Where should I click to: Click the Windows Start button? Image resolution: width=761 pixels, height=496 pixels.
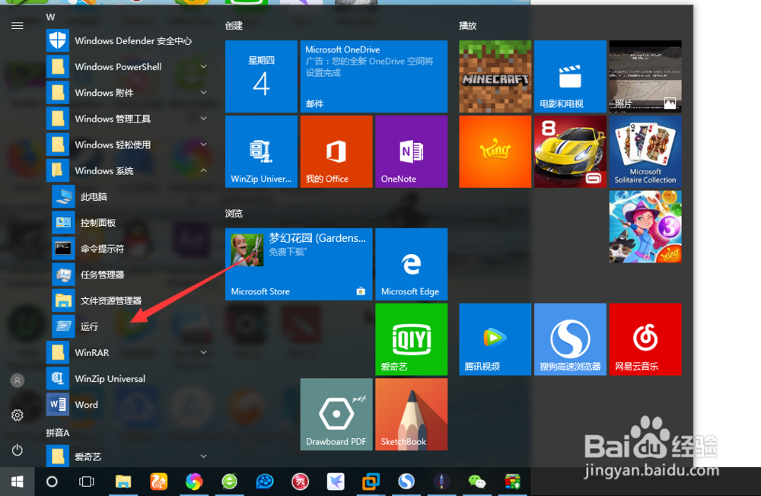click(17, 482)
